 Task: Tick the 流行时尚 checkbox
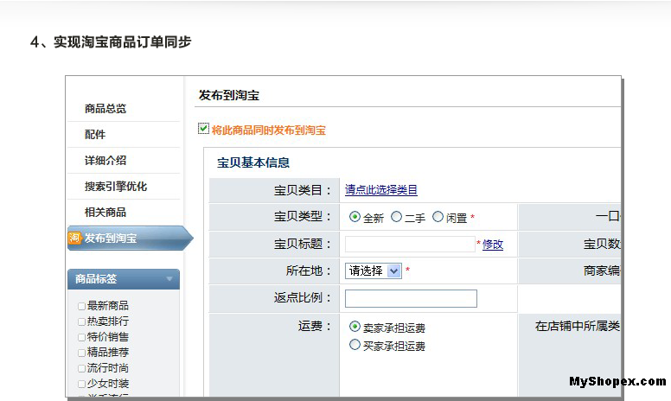81,368
